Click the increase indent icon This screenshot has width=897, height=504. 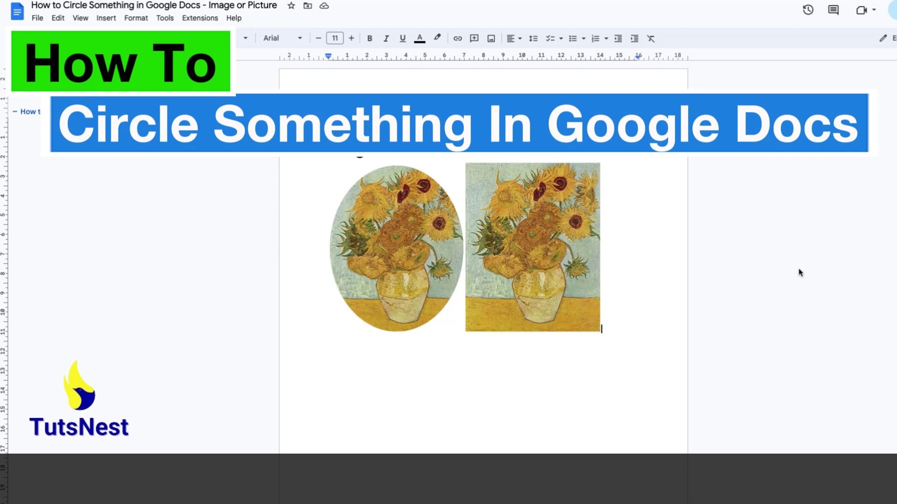634,38
